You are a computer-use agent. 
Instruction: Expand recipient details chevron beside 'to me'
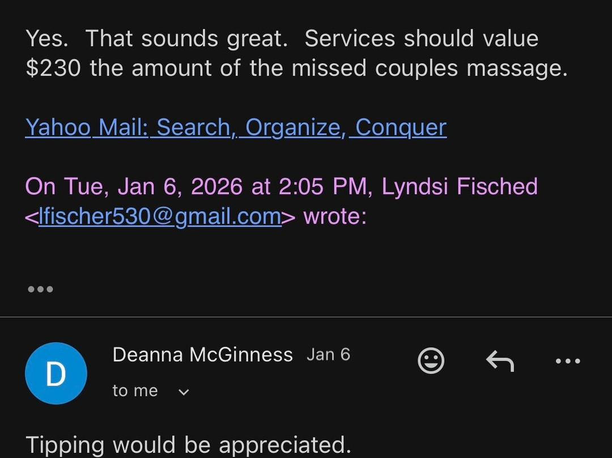click(x=184, y=392)
